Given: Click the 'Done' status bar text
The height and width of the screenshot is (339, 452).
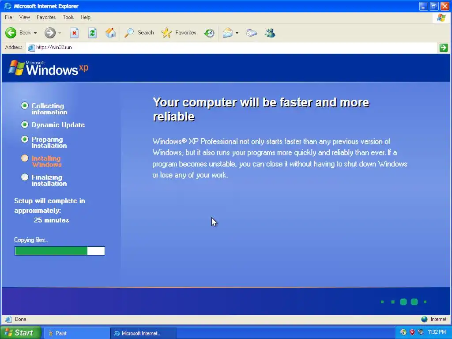Looking at the screenshot, I should pyautogui.click(x=20, y=320).
